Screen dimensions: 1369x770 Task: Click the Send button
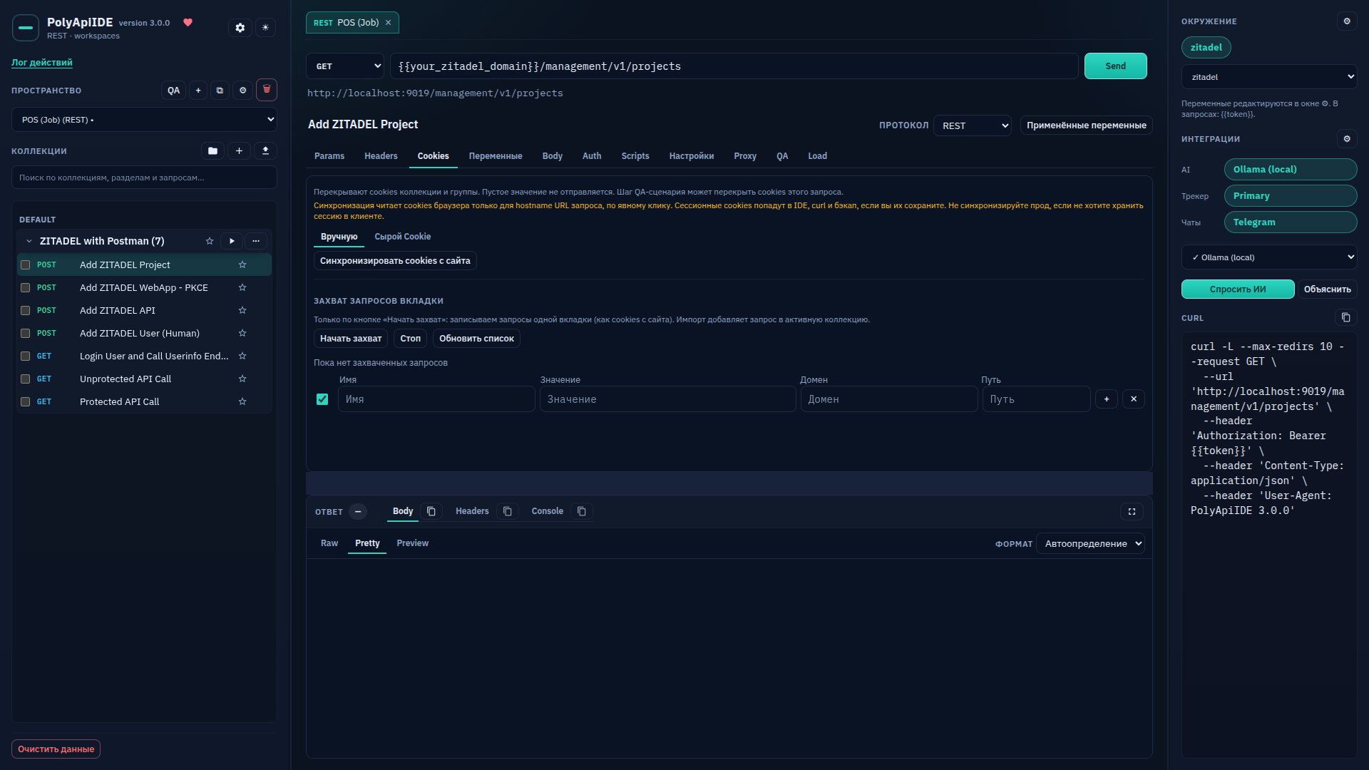[x=1115, y=66]
